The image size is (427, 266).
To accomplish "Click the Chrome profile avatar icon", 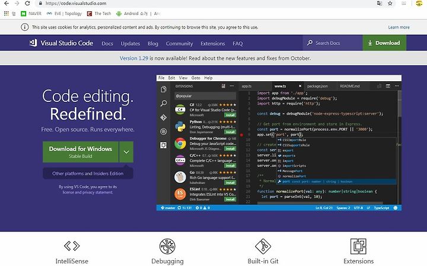I will [419, 4].
